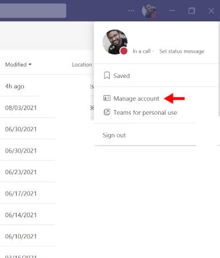220x258 pixels.
Task: Sign out of Teams
Action: [x=114, y=135]
